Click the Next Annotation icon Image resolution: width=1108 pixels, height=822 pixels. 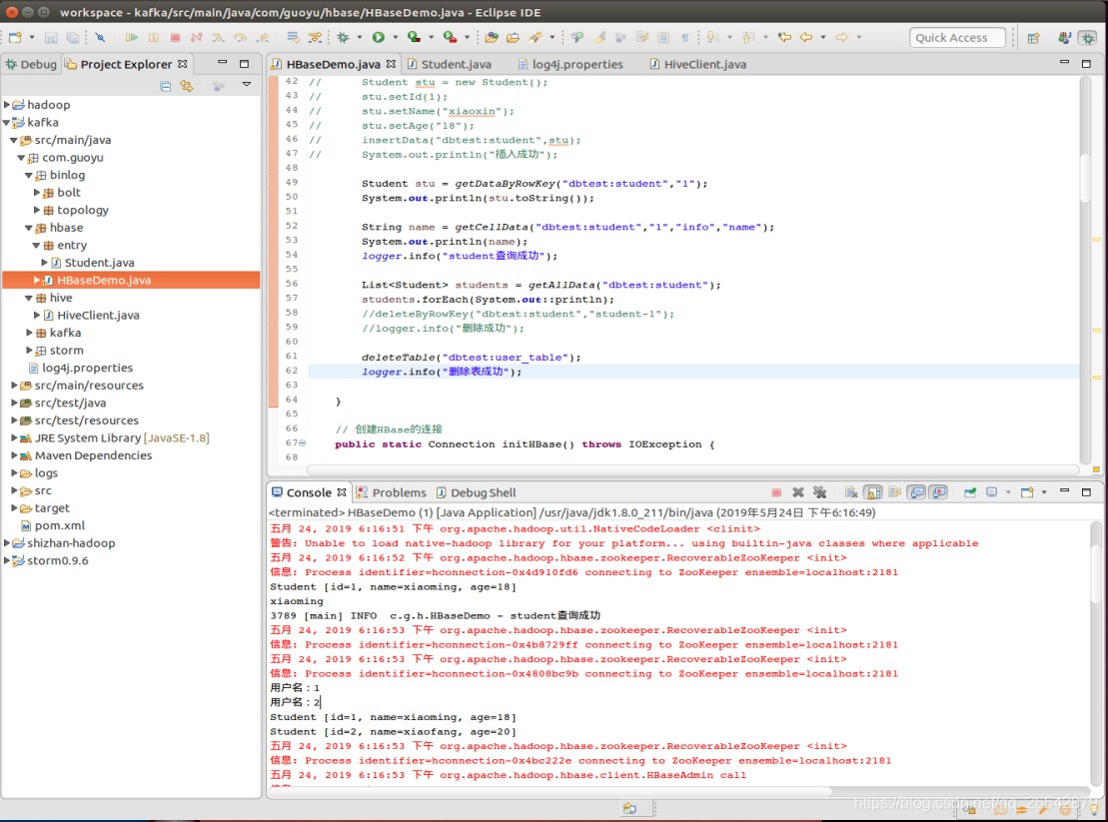pyautogui.click(x=712, y=37)
